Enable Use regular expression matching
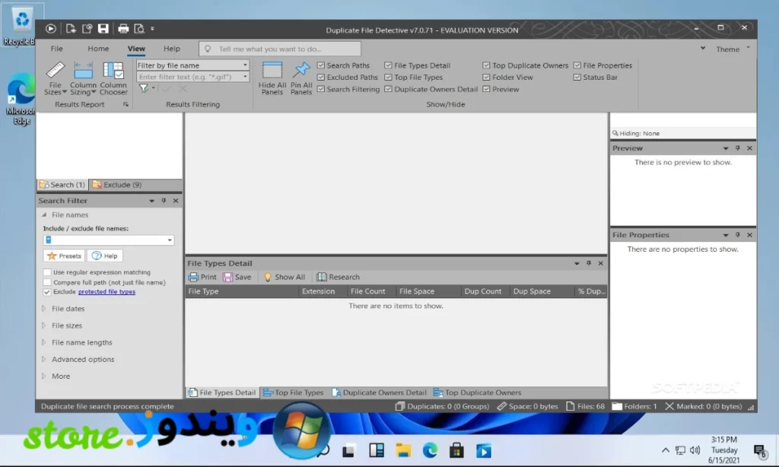 click(x=47, y=272)
